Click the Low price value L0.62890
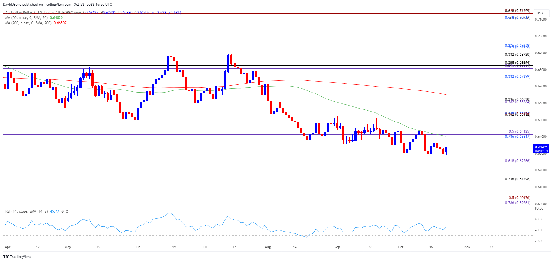The width and height of the screenshot is (554, 262). pos(125,13)
